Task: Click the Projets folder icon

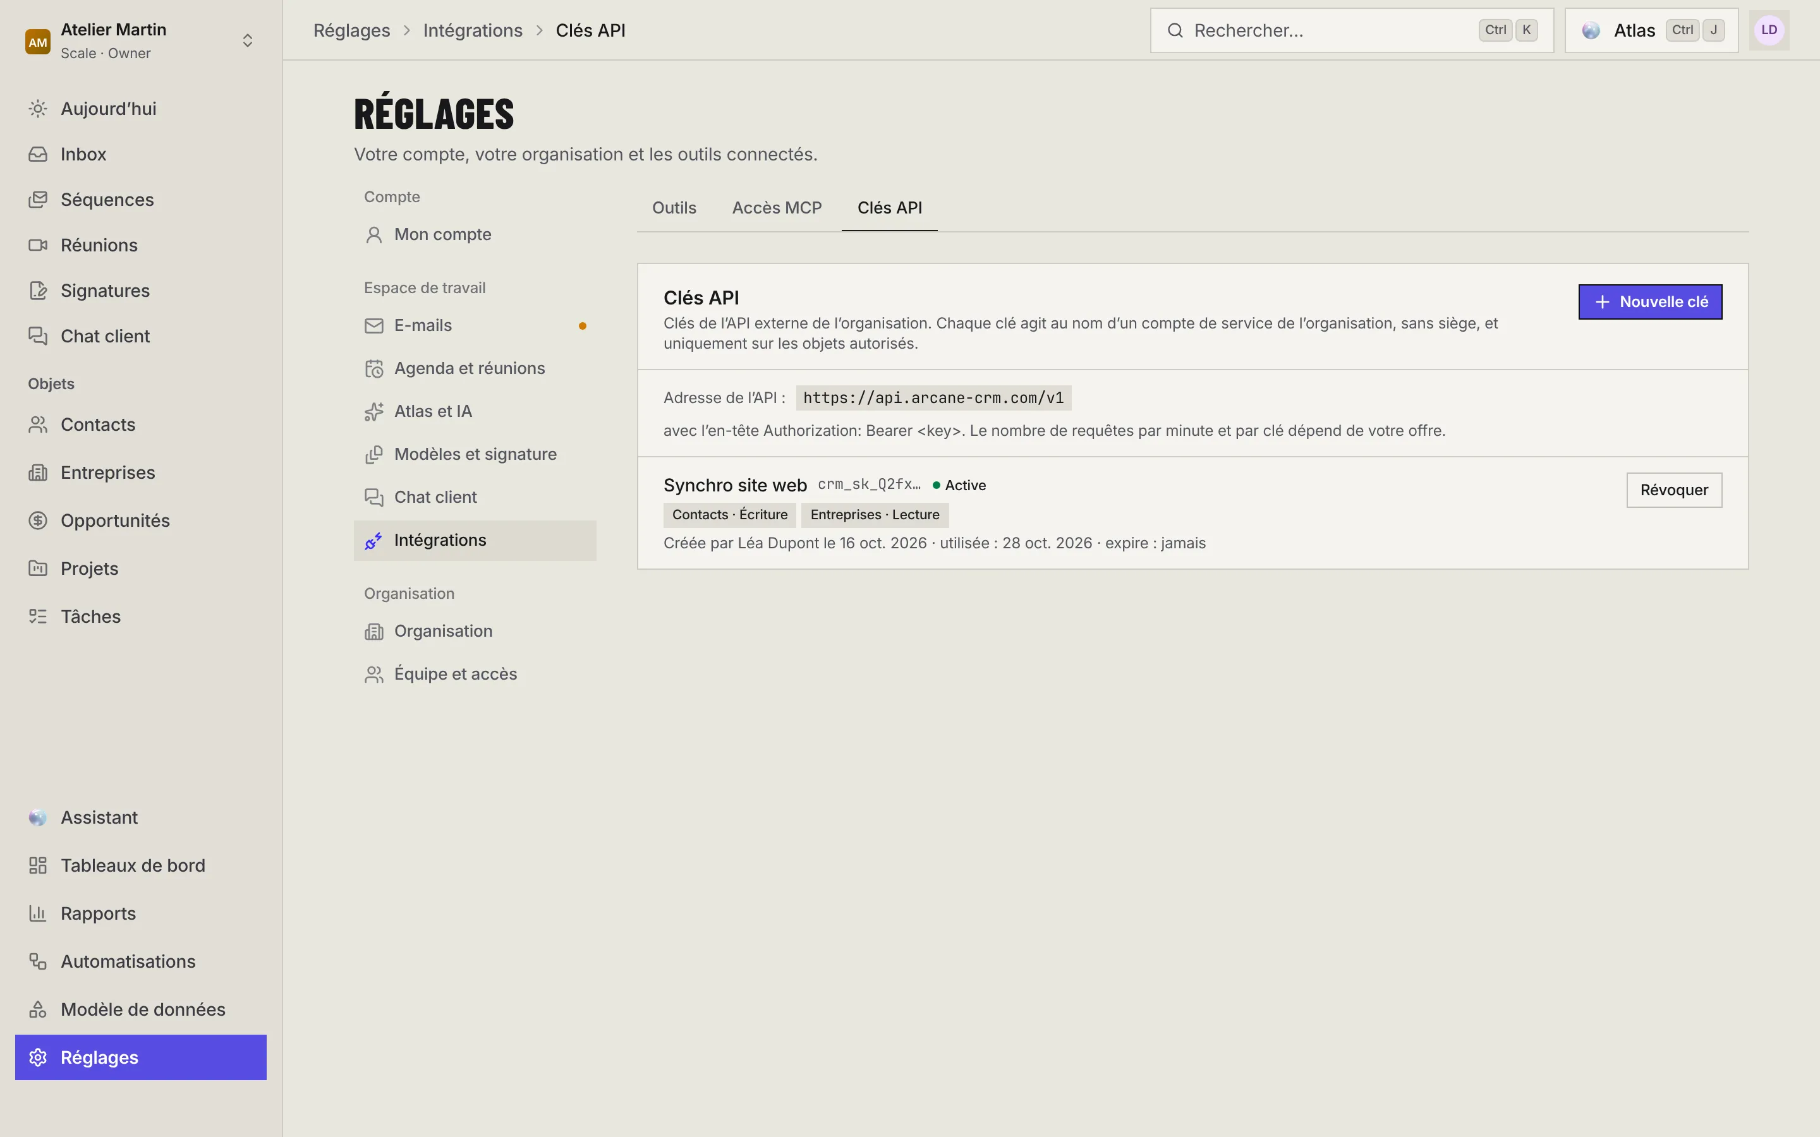Action: tap(38, 568)
